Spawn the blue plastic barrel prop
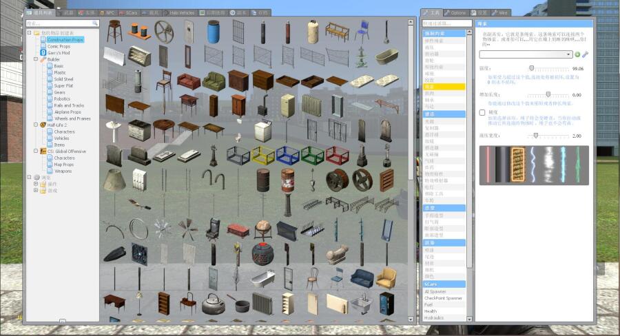 point(214,32)
